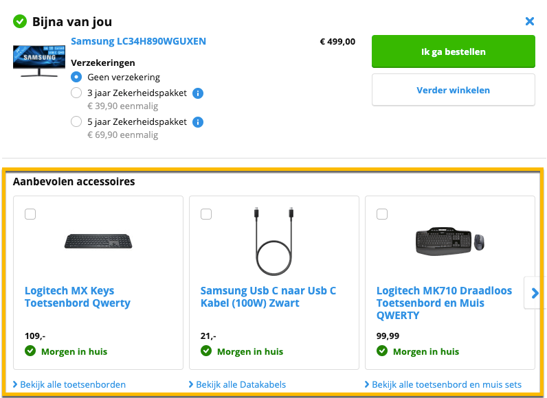Choose the 3 jaar Zekerheidspakket radio option

[x=76, y=93]
